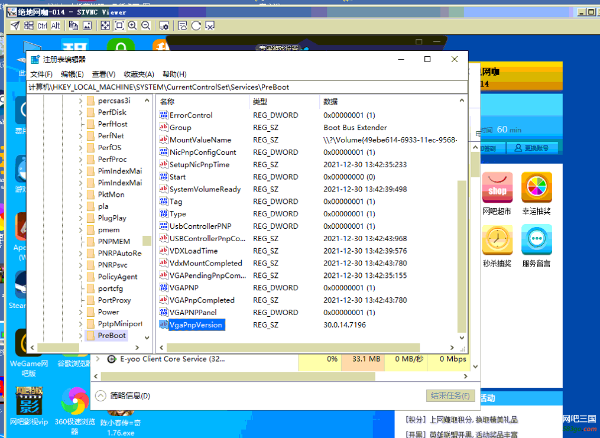The width and height of the screenshot is (600, 438).
Task: Click the 结束任务(E) button
Action: pyautogui.click(x=450, y=395)
